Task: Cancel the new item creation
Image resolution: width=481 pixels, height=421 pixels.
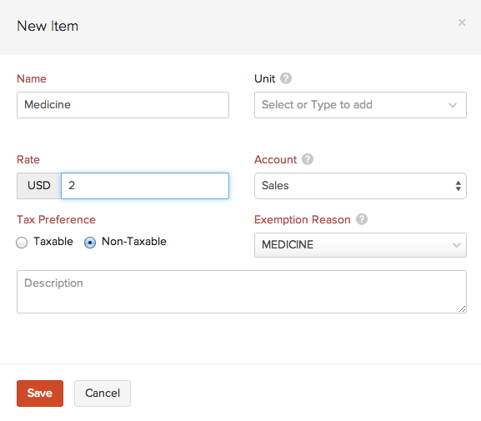Action: [x=103, y=393]
